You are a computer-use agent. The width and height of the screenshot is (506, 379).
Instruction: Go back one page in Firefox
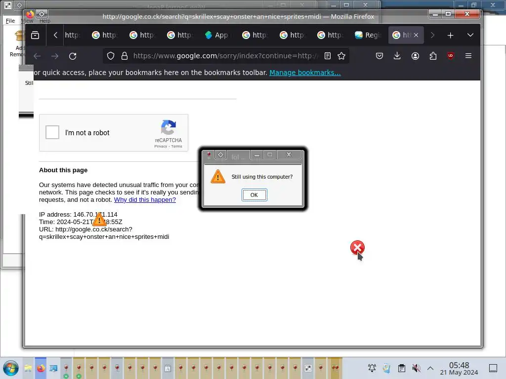point(37,56)
